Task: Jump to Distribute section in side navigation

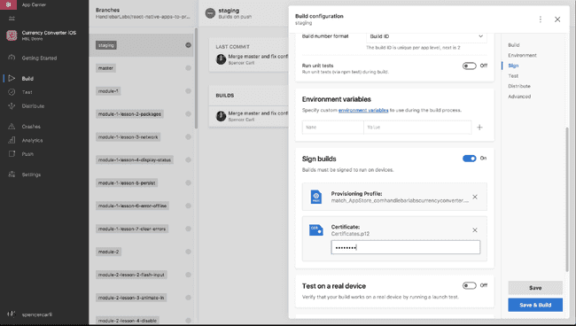Action: tap(519, 86)
